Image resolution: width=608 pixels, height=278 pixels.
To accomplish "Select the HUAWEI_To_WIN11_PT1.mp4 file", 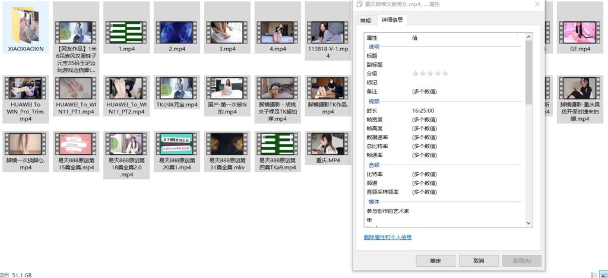I will tap(75, 89).
